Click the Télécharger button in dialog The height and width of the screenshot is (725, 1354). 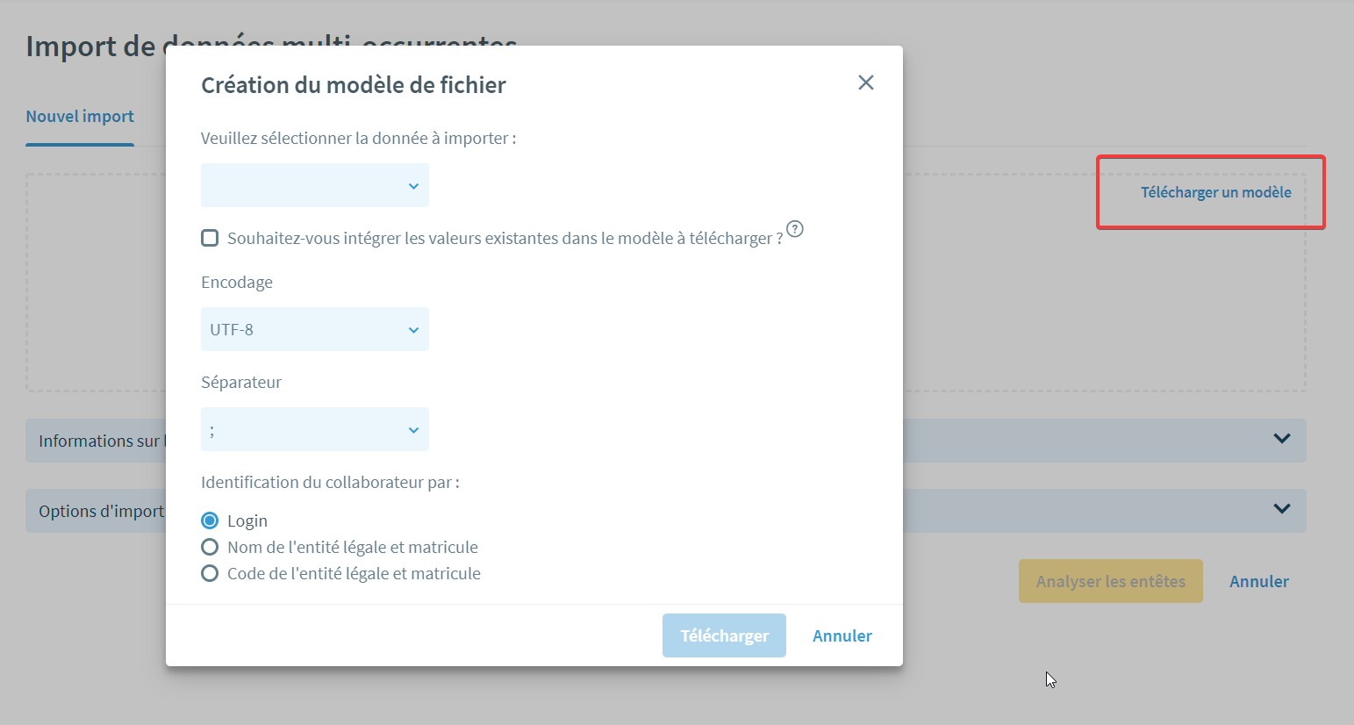pyautogui.click(x=724, y=635)
